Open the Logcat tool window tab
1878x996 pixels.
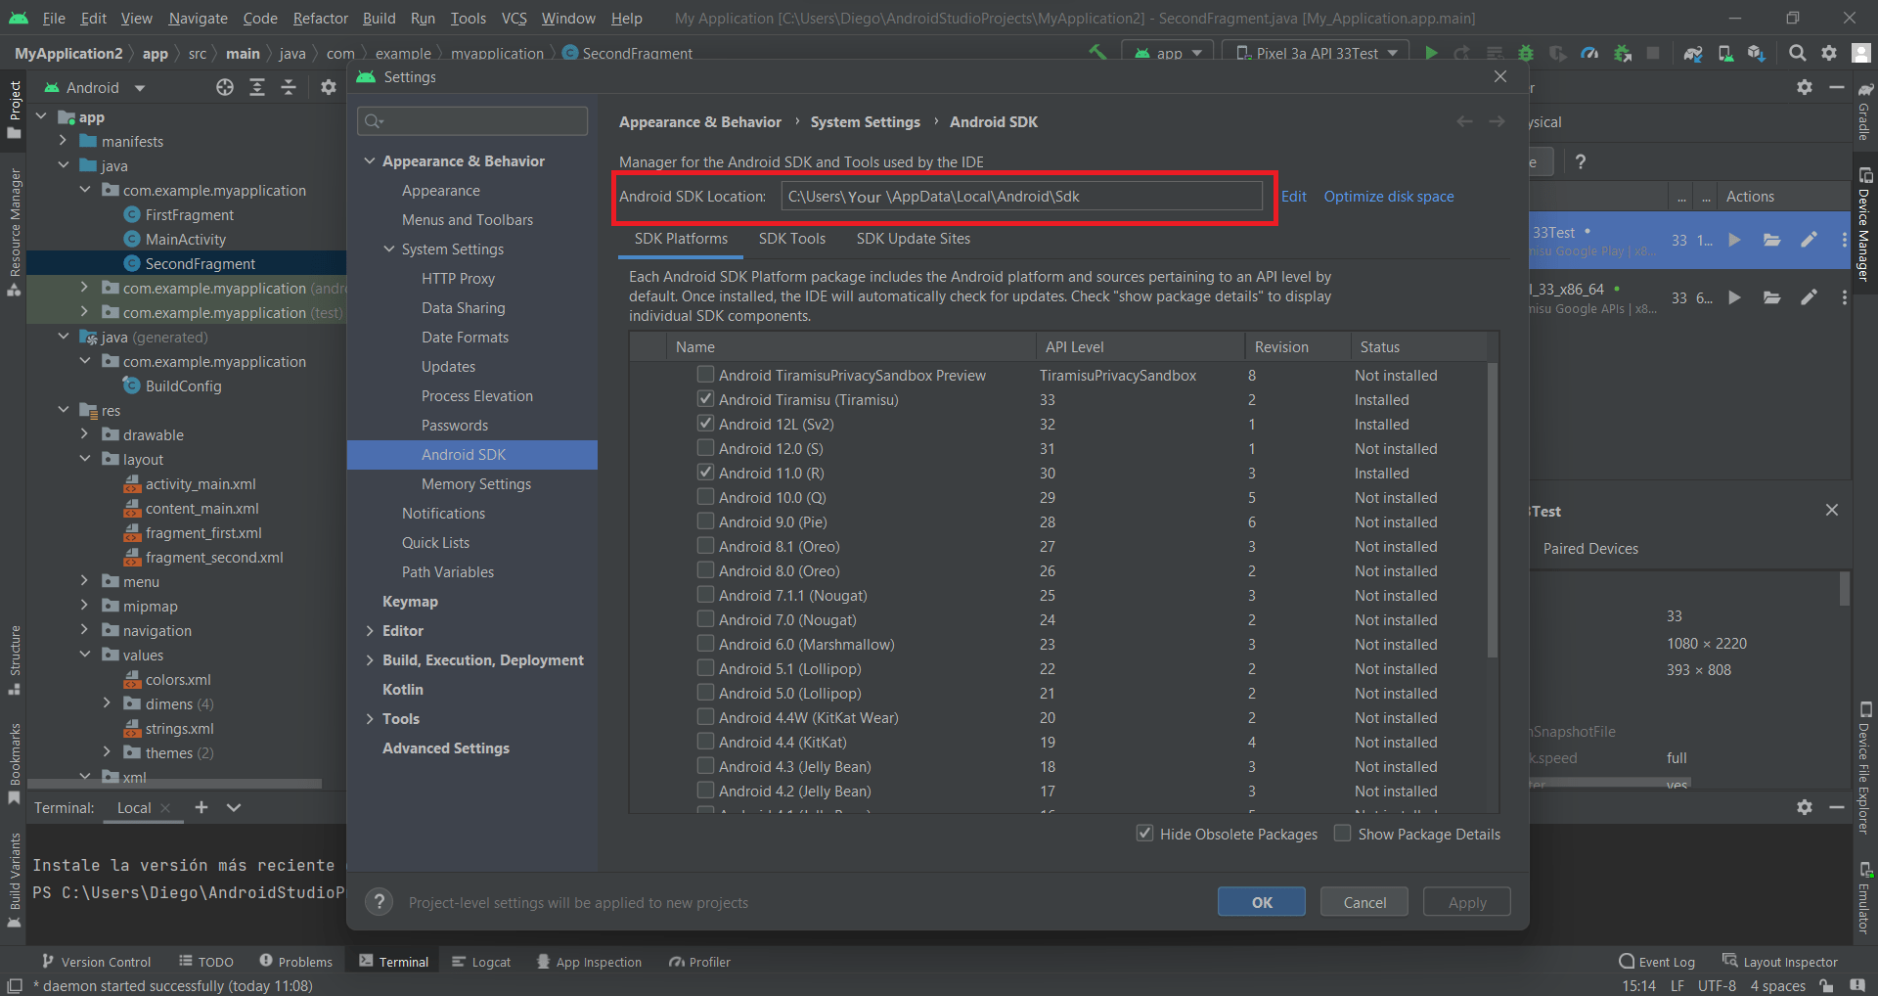(481, 962)
